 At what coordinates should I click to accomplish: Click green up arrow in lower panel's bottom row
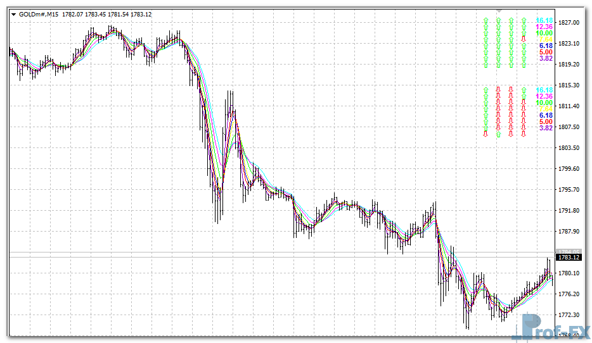[x=498, y=134]
